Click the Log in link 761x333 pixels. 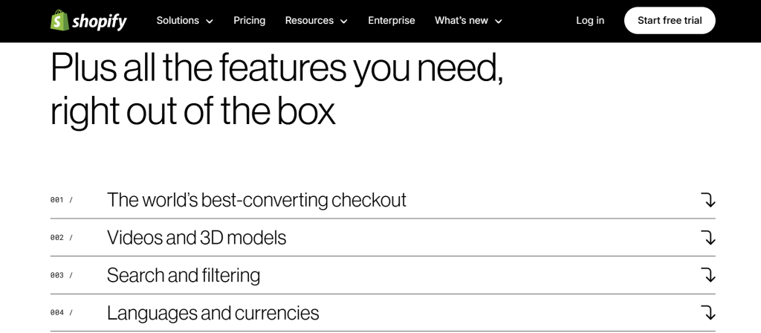pos(590,21)
